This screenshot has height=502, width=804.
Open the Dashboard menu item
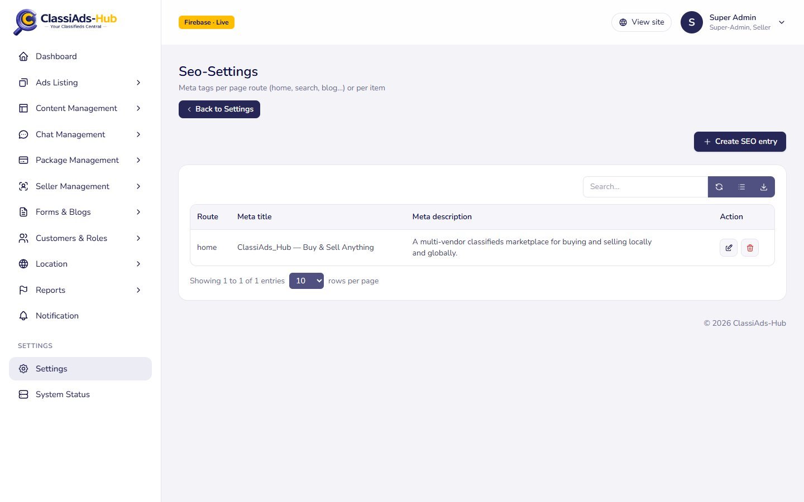point(80,56)
